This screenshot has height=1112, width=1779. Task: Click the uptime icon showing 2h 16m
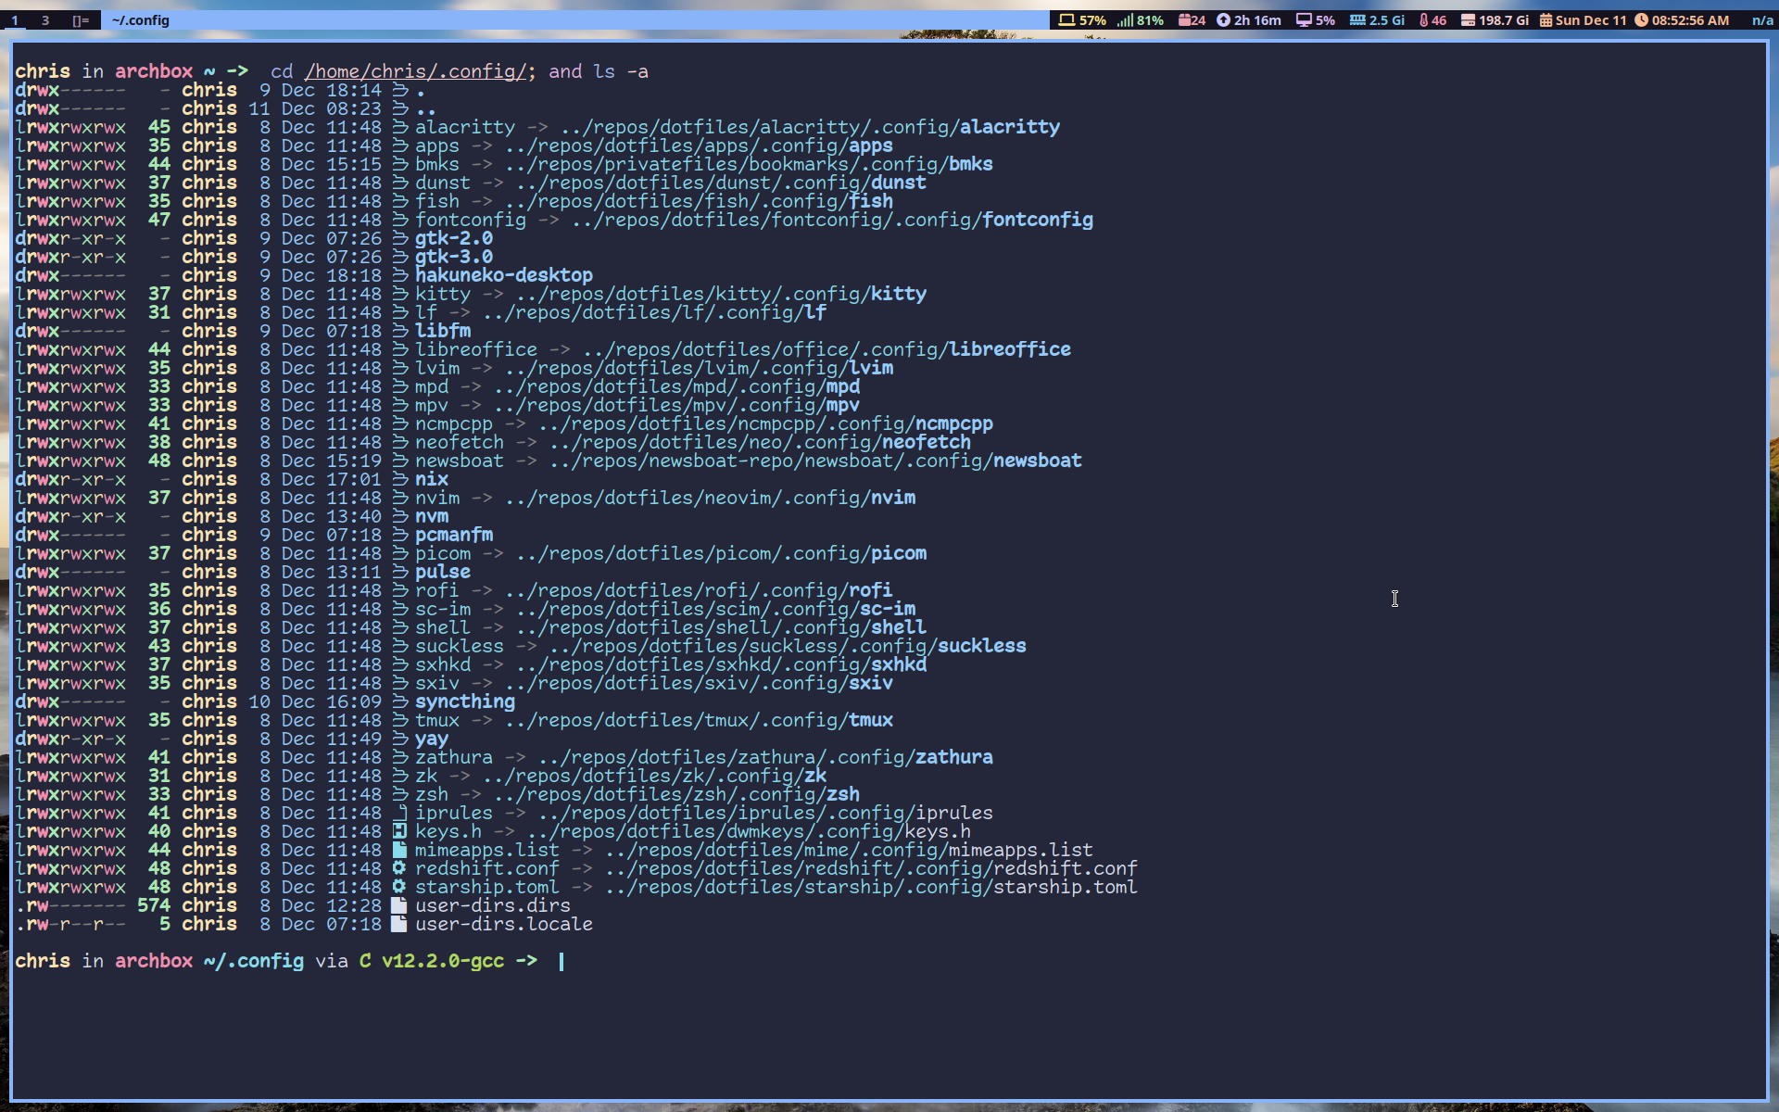point(1223,20)
